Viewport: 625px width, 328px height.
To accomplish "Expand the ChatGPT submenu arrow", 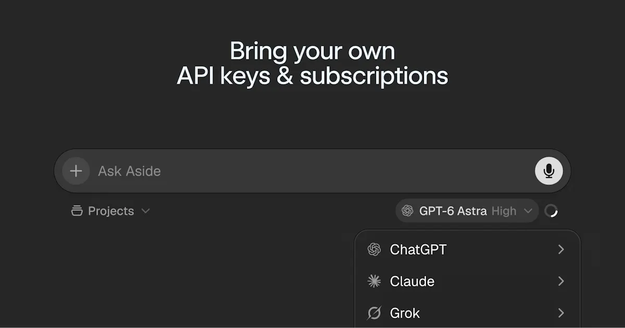I will (x=561, y=249).
